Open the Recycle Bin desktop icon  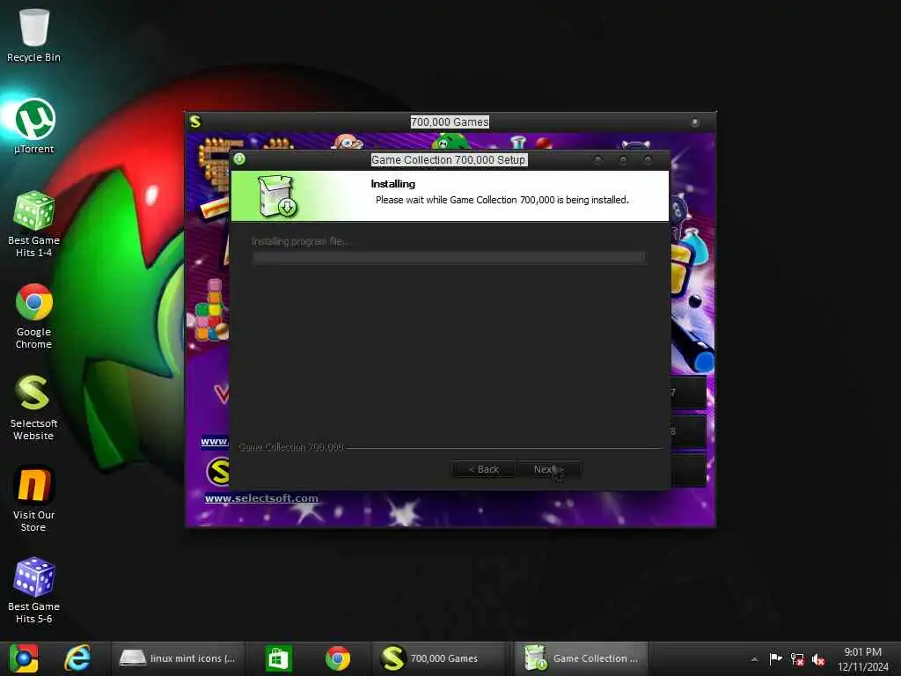coord(33,34)
